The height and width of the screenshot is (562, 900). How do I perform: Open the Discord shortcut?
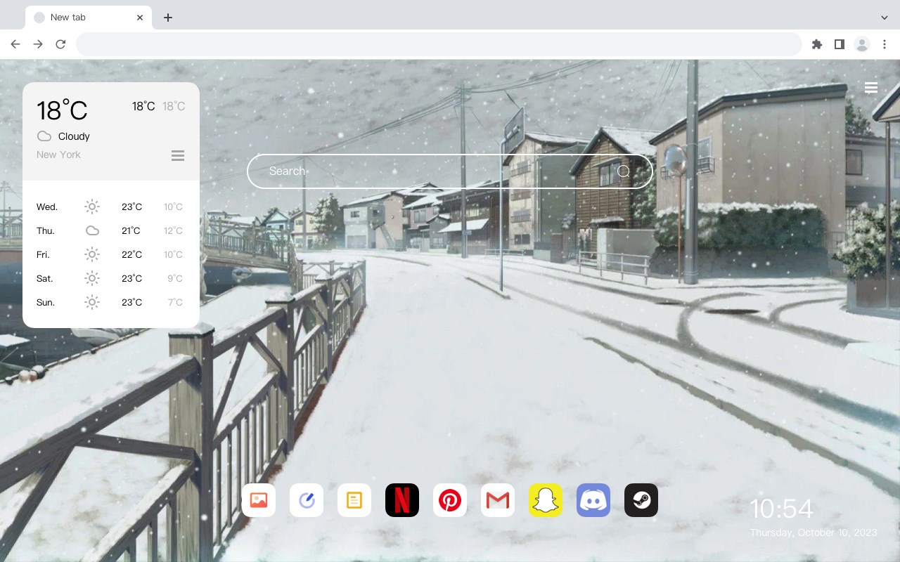pyautogui.click(x=593, y=500)
